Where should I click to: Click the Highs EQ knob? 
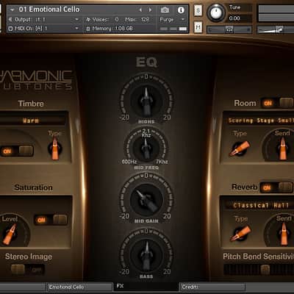pos(146,101)
